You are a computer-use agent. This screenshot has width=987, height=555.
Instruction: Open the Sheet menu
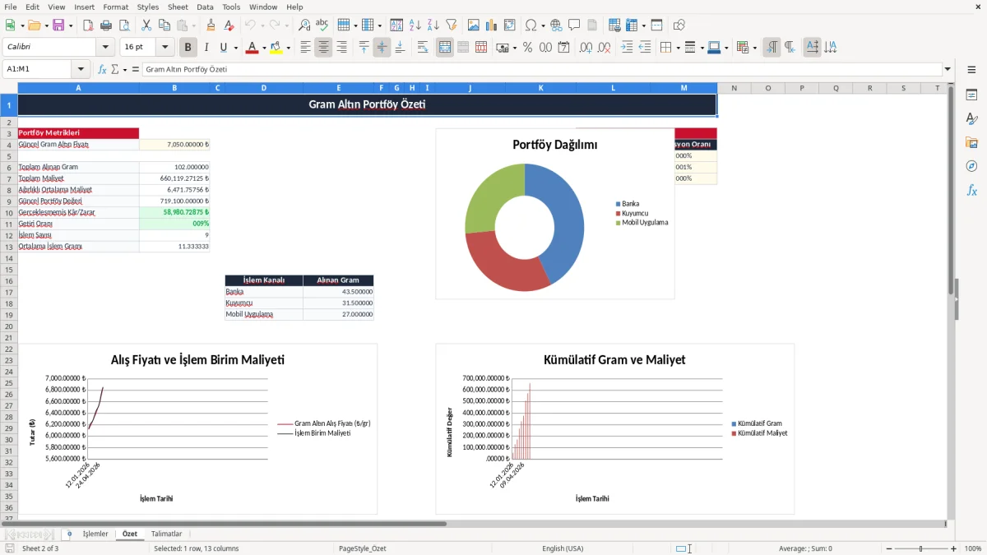178,7
